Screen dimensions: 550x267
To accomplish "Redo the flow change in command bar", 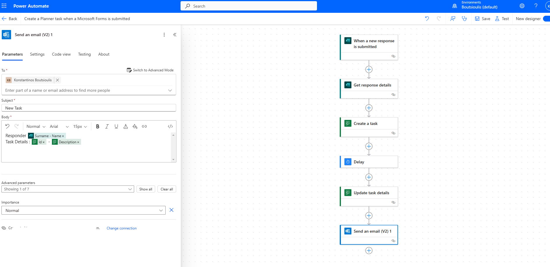I will (x=439, y=19).
